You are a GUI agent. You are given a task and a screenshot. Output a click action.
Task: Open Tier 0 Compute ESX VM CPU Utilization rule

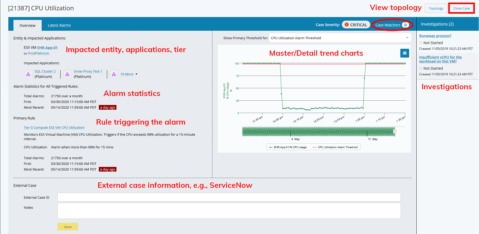click(x=54, y=127)
